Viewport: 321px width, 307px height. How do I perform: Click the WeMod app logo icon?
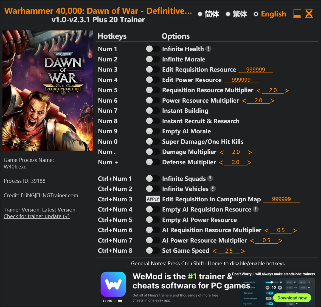click(x=113, y=285)
